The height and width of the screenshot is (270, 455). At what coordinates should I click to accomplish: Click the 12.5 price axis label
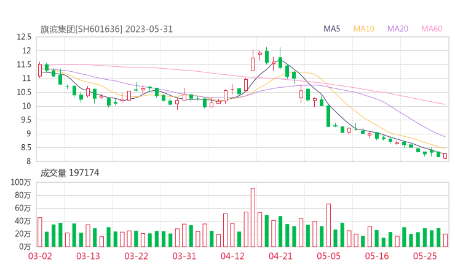[24, 37]
